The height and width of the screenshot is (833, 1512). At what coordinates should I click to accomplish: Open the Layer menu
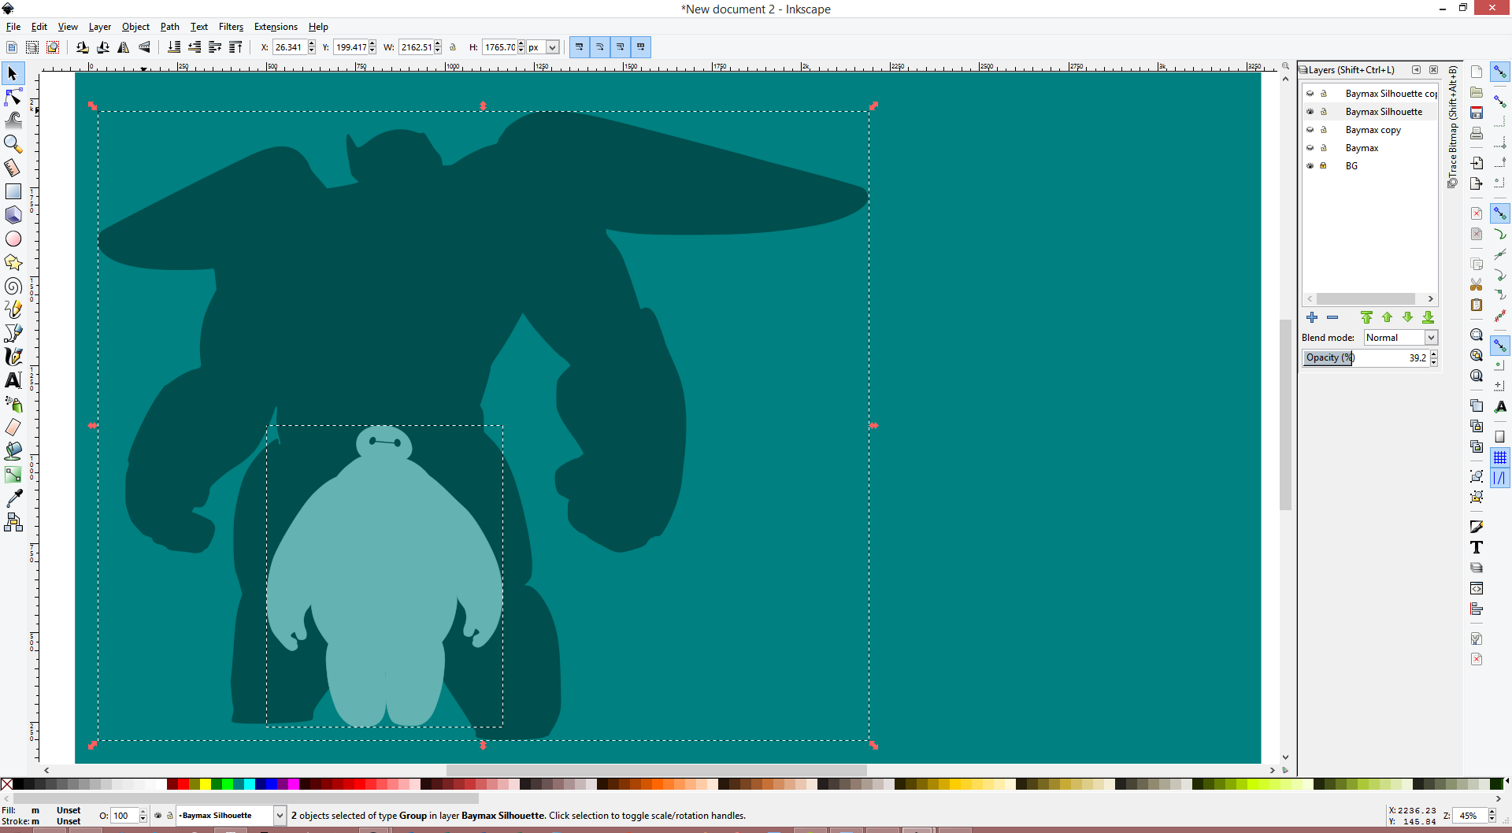(x=99, y=27)
